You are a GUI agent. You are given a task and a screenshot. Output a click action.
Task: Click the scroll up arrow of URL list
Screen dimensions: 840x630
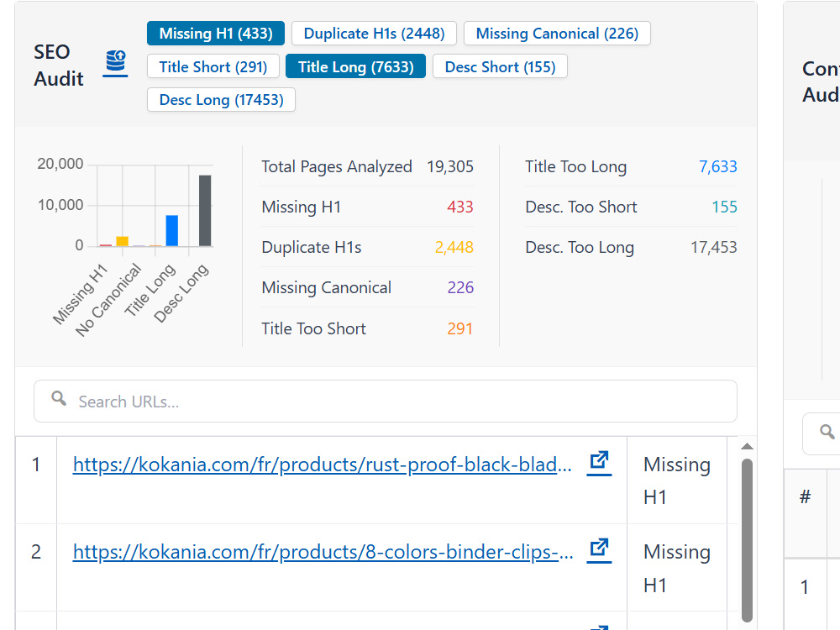coord(747,446)
